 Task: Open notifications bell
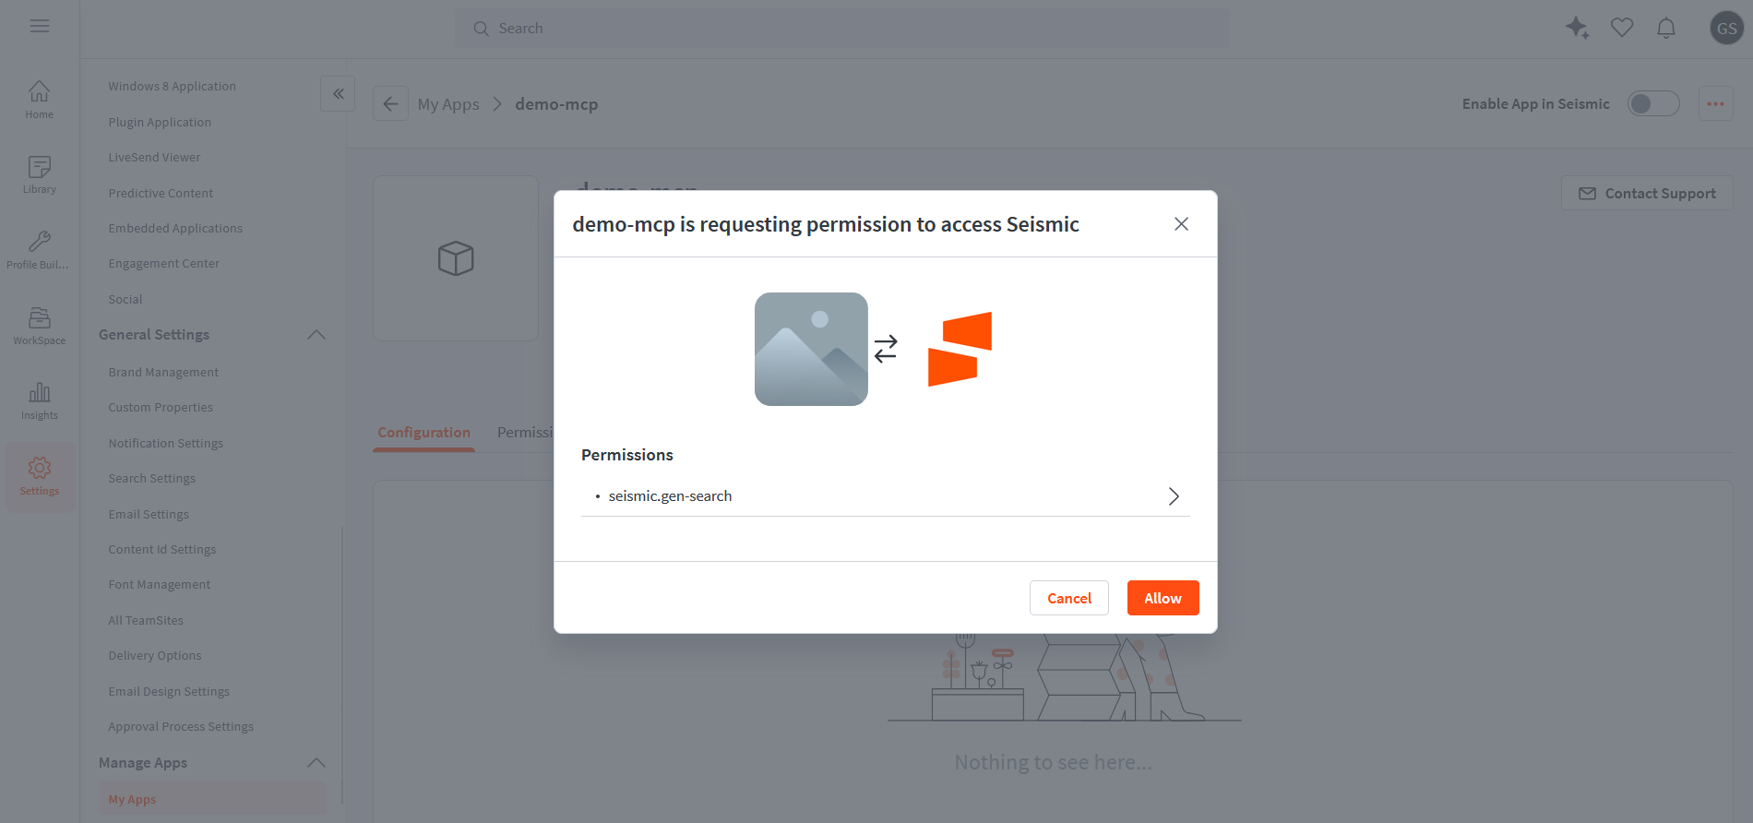(1666, 28)
